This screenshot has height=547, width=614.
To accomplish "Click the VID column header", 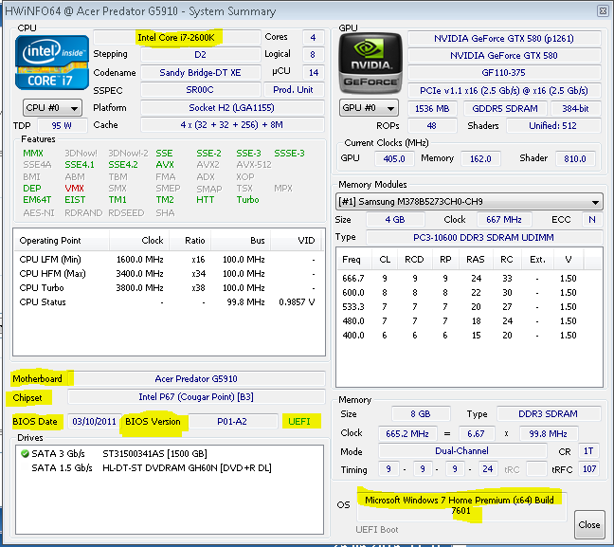I will click(x=296, y=240).
